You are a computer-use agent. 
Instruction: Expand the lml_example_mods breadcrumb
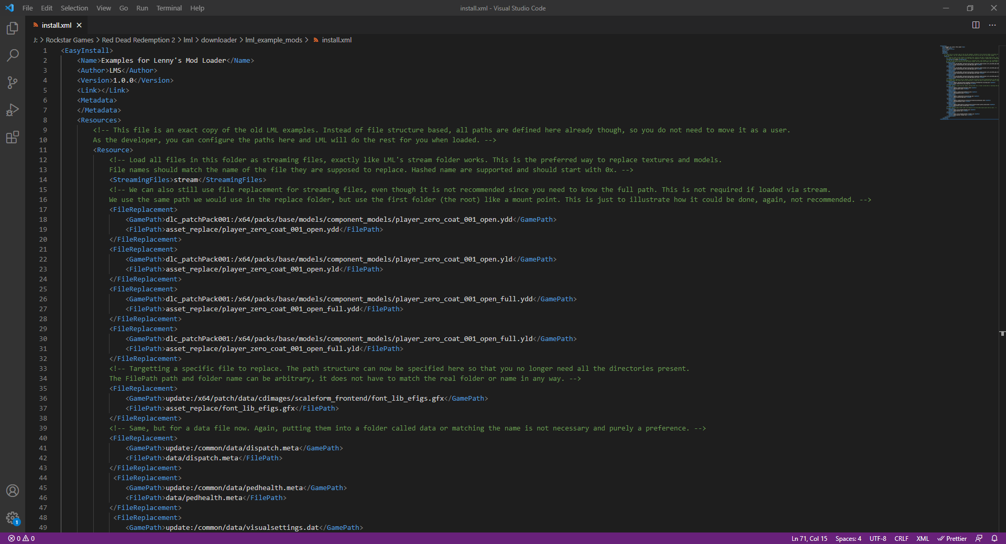[x=274, y=40]
